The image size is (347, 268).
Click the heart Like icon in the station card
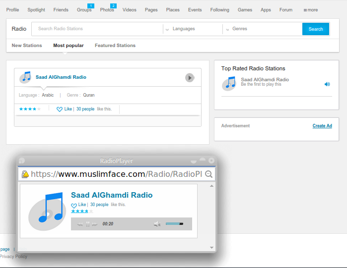59,109
